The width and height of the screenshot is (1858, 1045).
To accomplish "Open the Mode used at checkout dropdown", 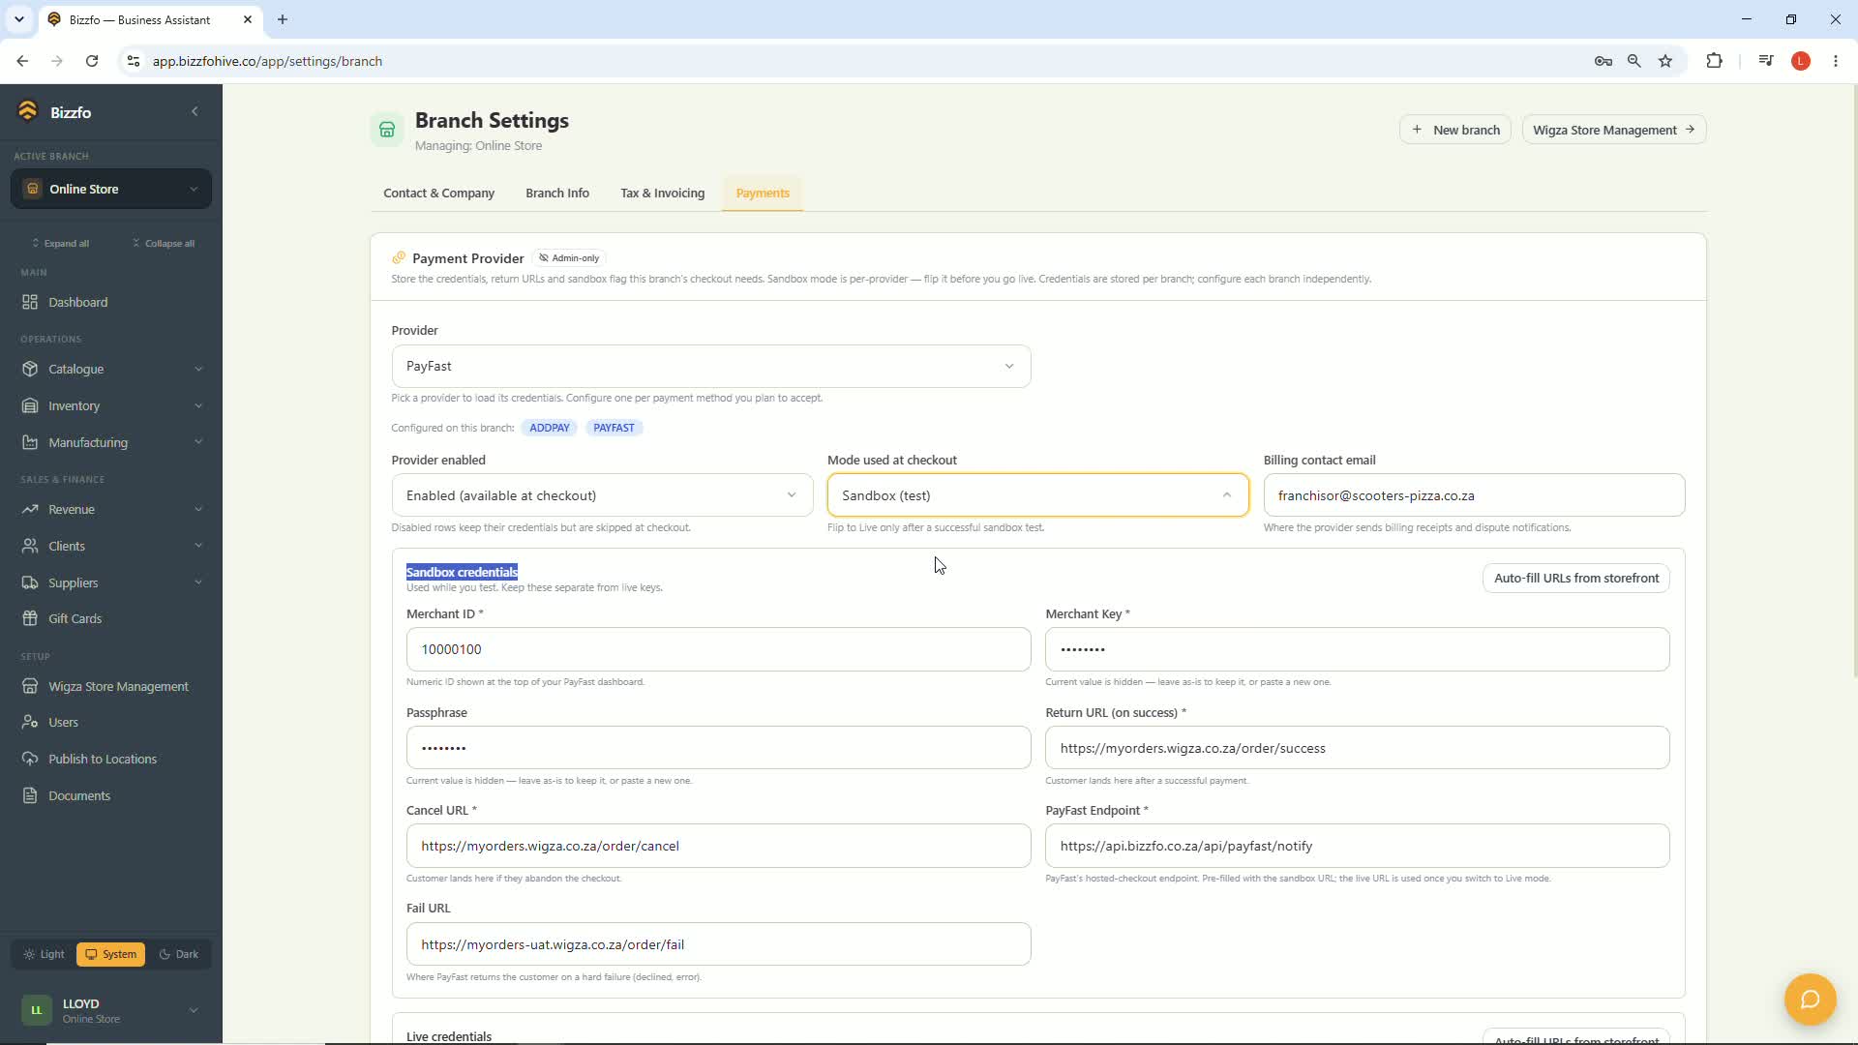I will [1037, 495].
